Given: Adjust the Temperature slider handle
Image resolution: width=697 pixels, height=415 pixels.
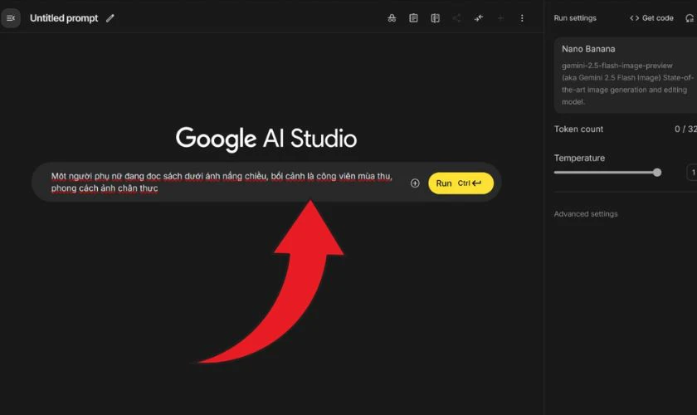Looking at the screenshot, I should tap(657, 173).
